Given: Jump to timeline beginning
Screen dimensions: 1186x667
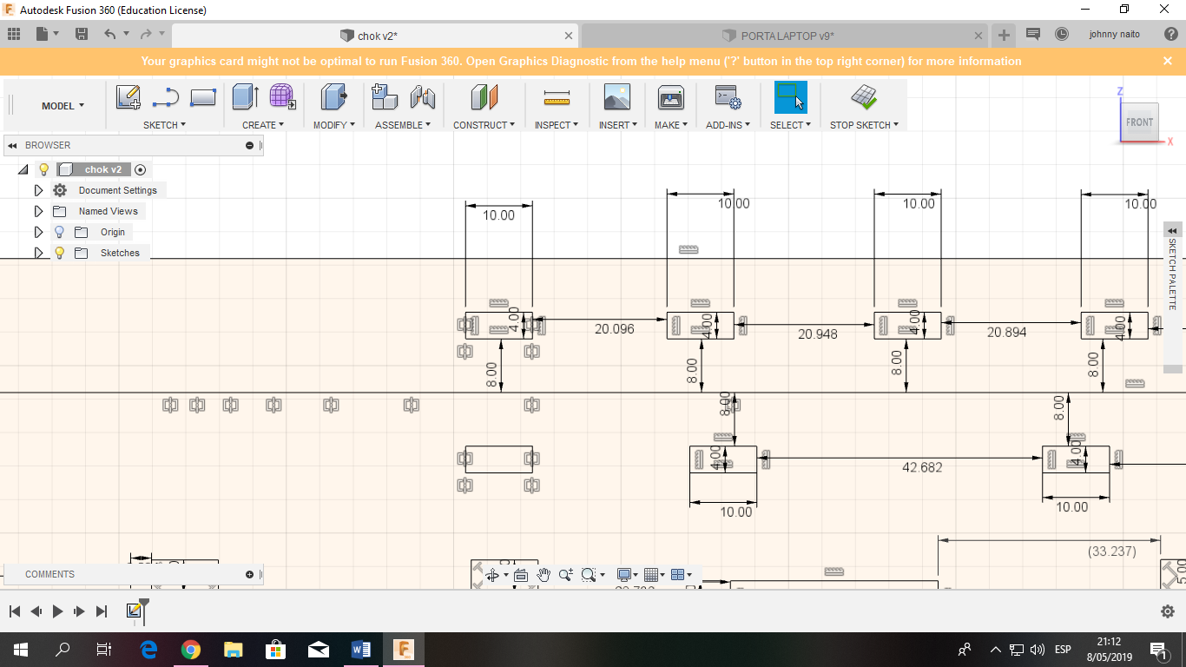Looking at the screenshot, I should (14, 611).
